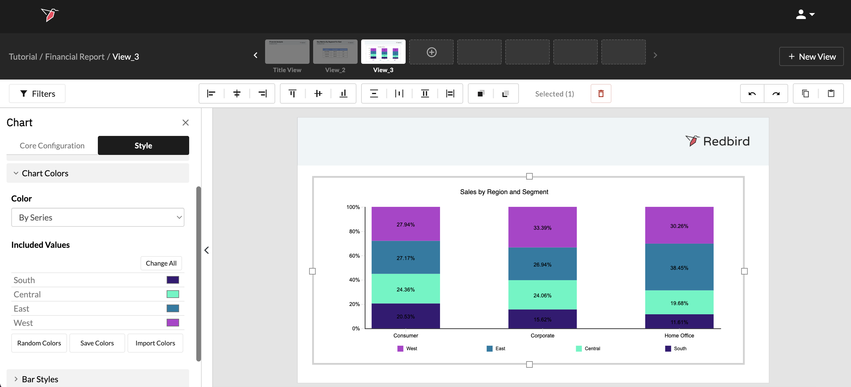Click the copy icon in the toolbar

tap(805, 93)
